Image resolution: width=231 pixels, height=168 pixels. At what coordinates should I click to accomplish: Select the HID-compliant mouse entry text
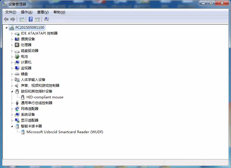click(45, 97)
